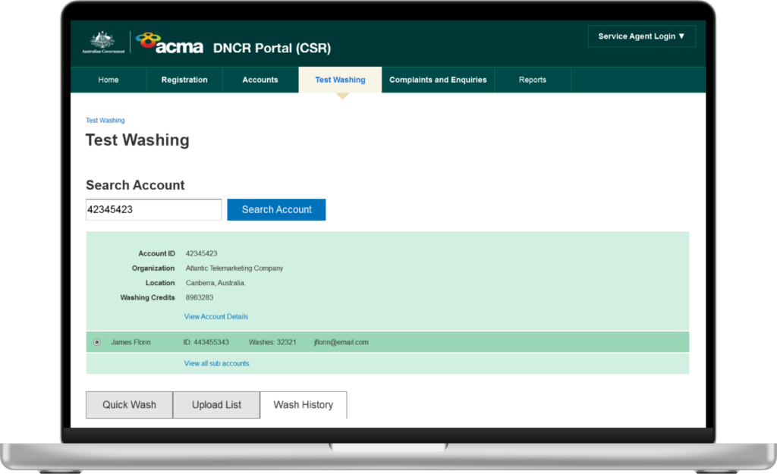Click the DNCR Portal (CSR) title

(x=272, y=49)
